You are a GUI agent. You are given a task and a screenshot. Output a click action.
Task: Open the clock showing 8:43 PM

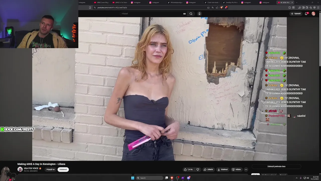(314, 178)
